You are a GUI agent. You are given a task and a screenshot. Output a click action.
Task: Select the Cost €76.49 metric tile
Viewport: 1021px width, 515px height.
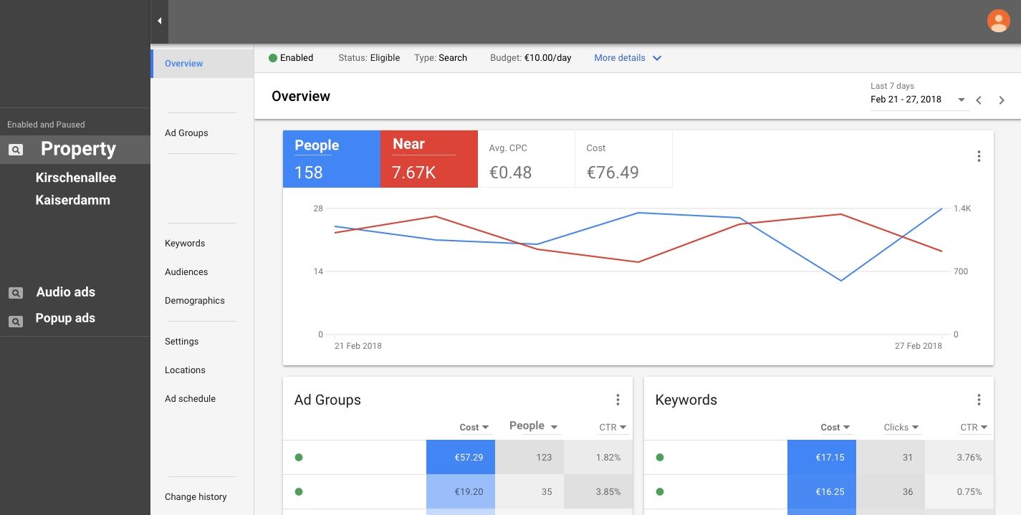pos(624,159)
